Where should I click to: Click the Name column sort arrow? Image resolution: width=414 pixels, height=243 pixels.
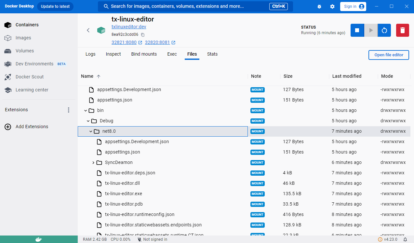(x=99, y=76)
